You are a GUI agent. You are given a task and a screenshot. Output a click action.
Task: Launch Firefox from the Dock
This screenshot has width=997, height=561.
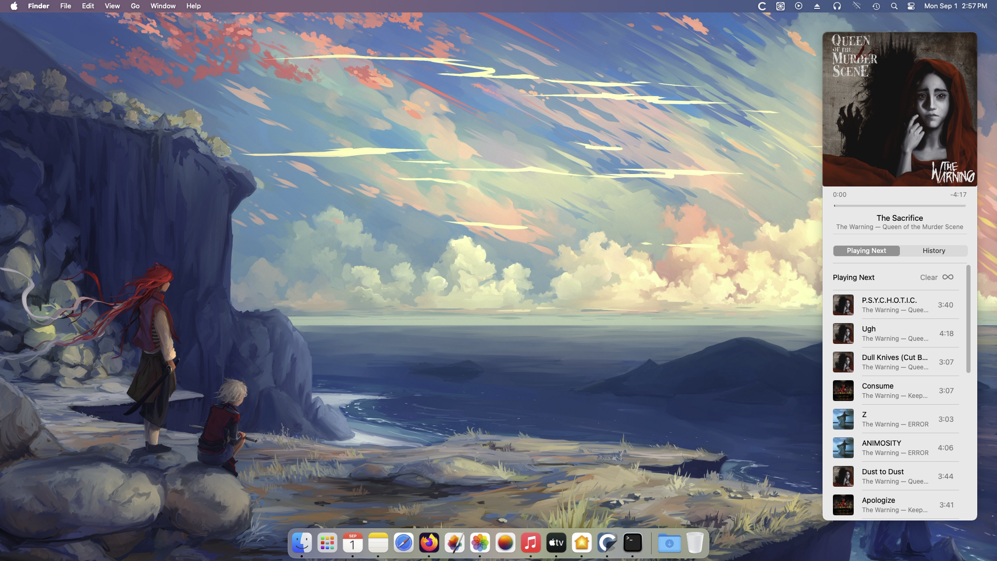[429, 543]
